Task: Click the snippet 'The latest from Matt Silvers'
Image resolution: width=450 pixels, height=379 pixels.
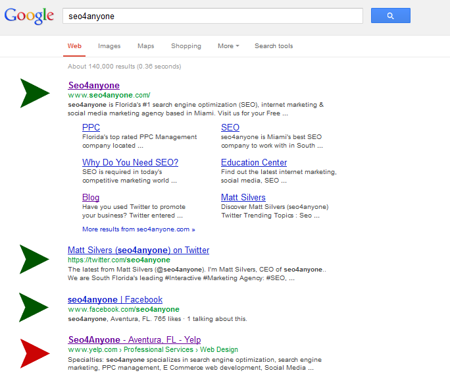Action: click(x=197, y=274)
